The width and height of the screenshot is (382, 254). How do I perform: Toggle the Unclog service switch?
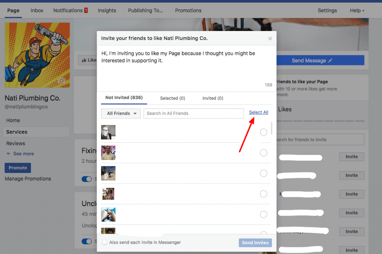(x=87, y=241)
